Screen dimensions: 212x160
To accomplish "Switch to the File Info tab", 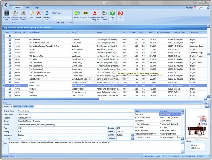I will click(x=17, y=107).
